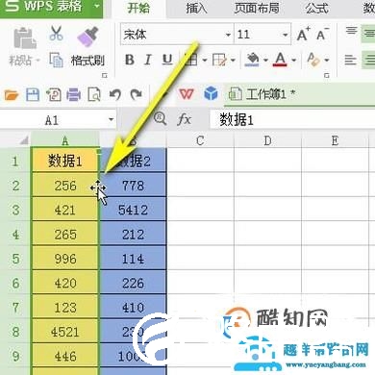Switch to the 开始 tab
Viewport: 375px width, 375px height.
point(138,8)
